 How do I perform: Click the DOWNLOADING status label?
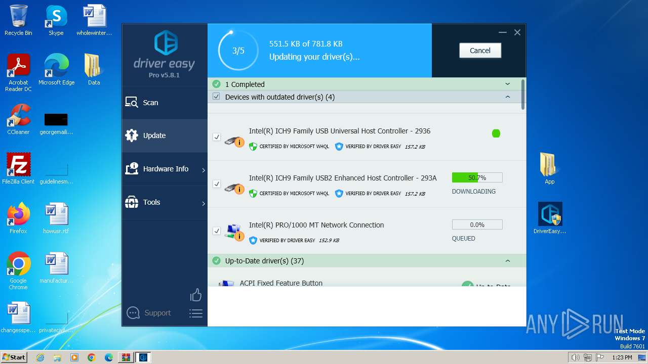click(474, 192)
